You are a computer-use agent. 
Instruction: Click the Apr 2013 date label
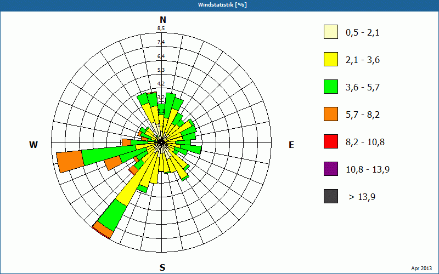pyautogui.click(x=421, y=269)
